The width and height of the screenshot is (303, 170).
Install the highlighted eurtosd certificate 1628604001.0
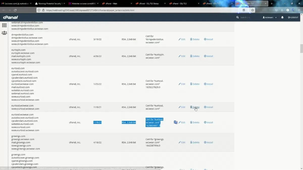coord(209,122)
